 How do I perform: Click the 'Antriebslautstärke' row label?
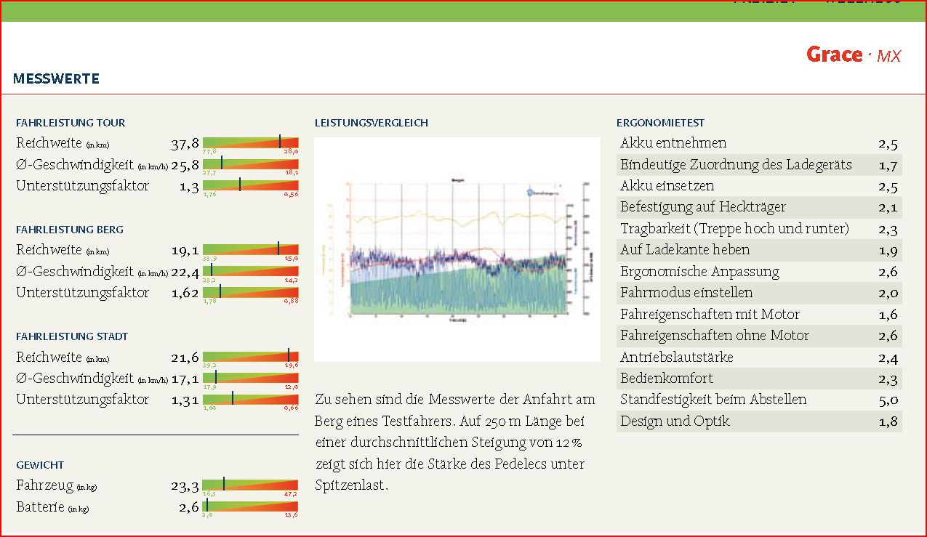(x=677, y=358)
